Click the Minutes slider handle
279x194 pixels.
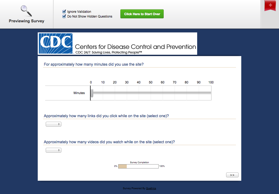point(92,93)
